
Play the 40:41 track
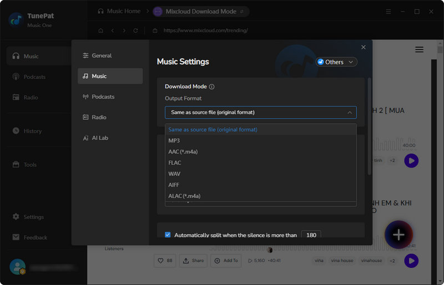click(x=411, y=261)
